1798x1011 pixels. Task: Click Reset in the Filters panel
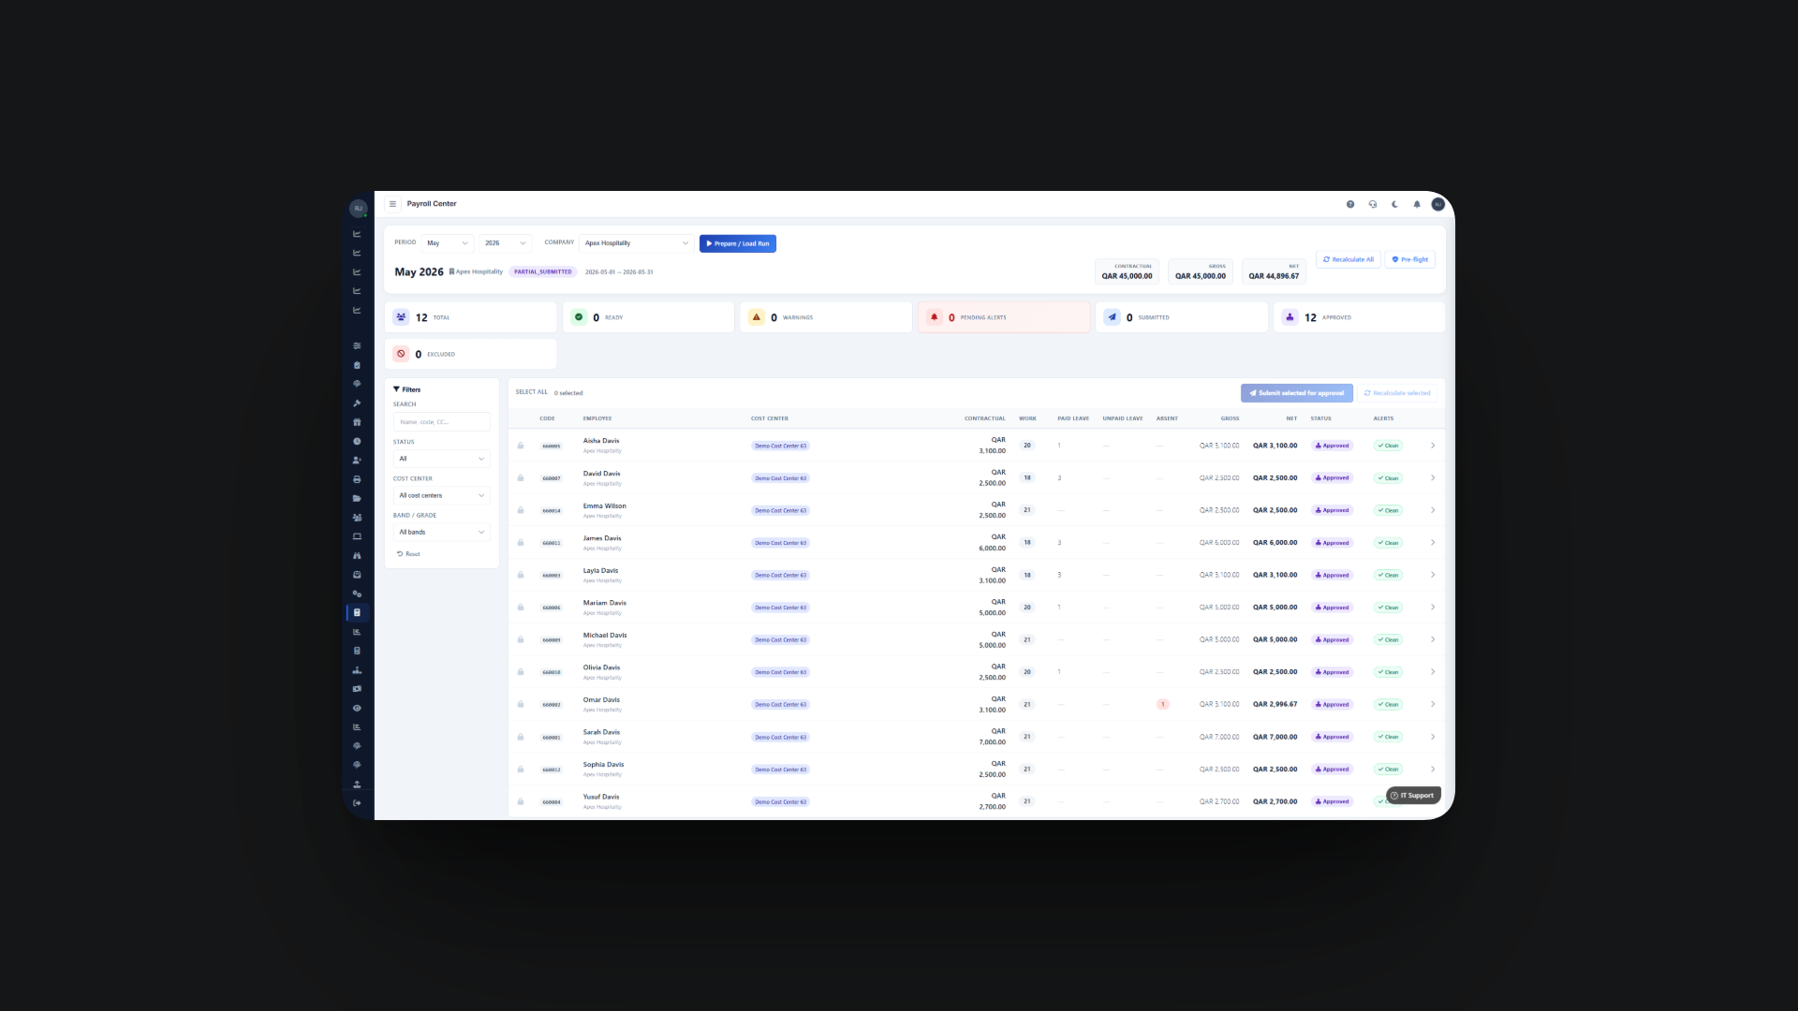click(x=408, y=554)
